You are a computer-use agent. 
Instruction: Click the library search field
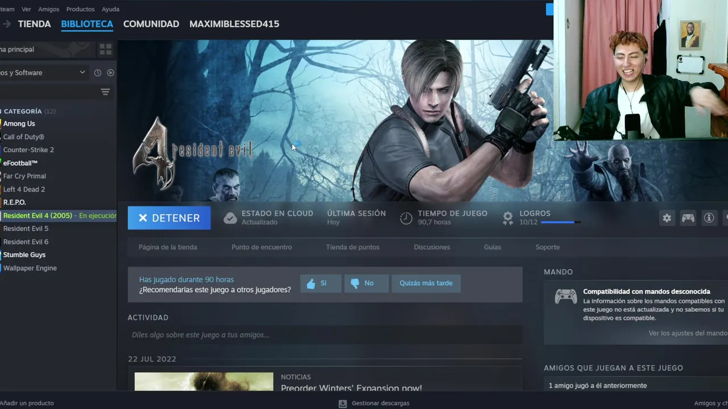pyautogui.click(x=48, y=92)
